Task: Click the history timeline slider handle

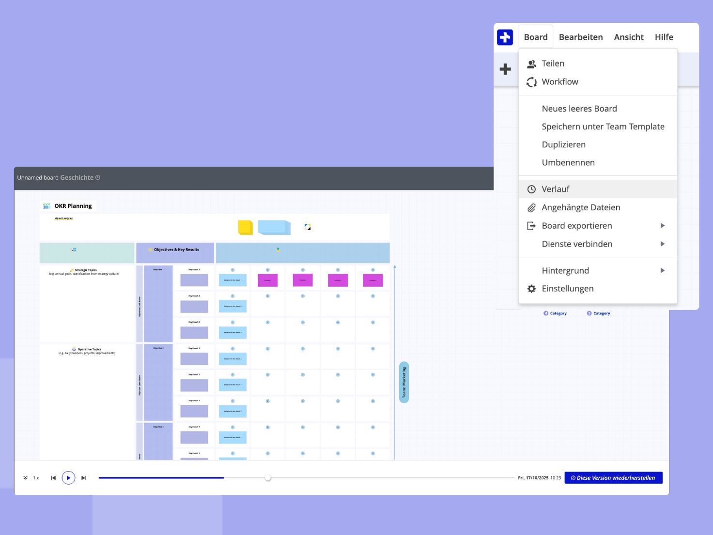Action: (x=268, y=478)
